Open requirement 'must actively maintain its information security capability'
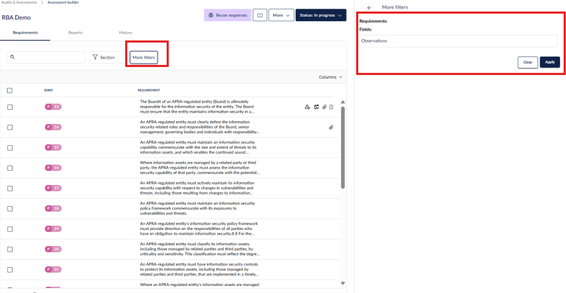 pyautogui.click(x=197, y=188)
